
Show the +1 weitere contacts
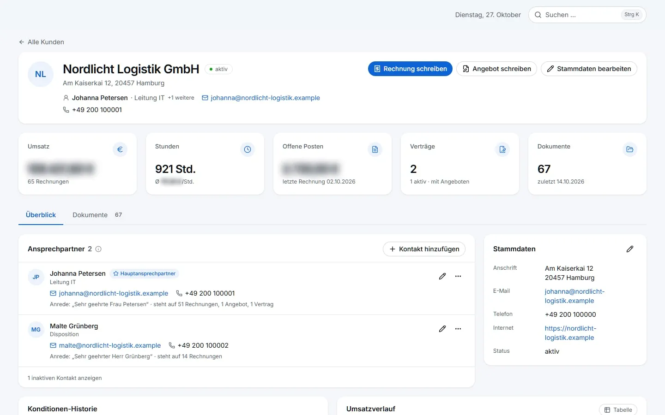tap(181, 98)
